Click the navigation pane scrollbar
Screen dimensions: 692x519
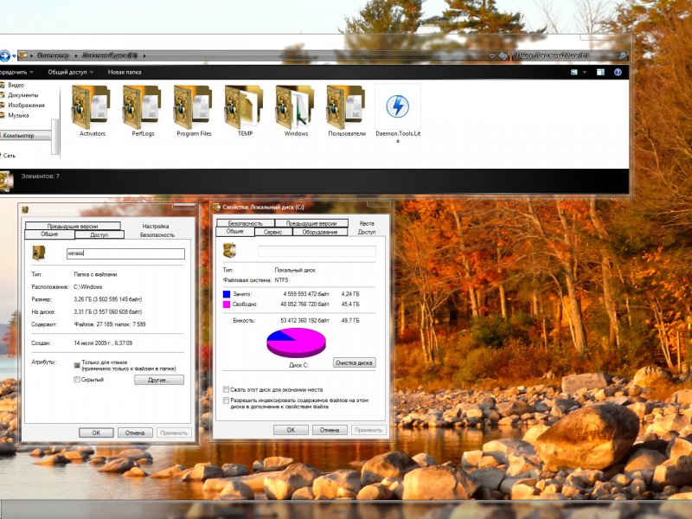point(55,137)
